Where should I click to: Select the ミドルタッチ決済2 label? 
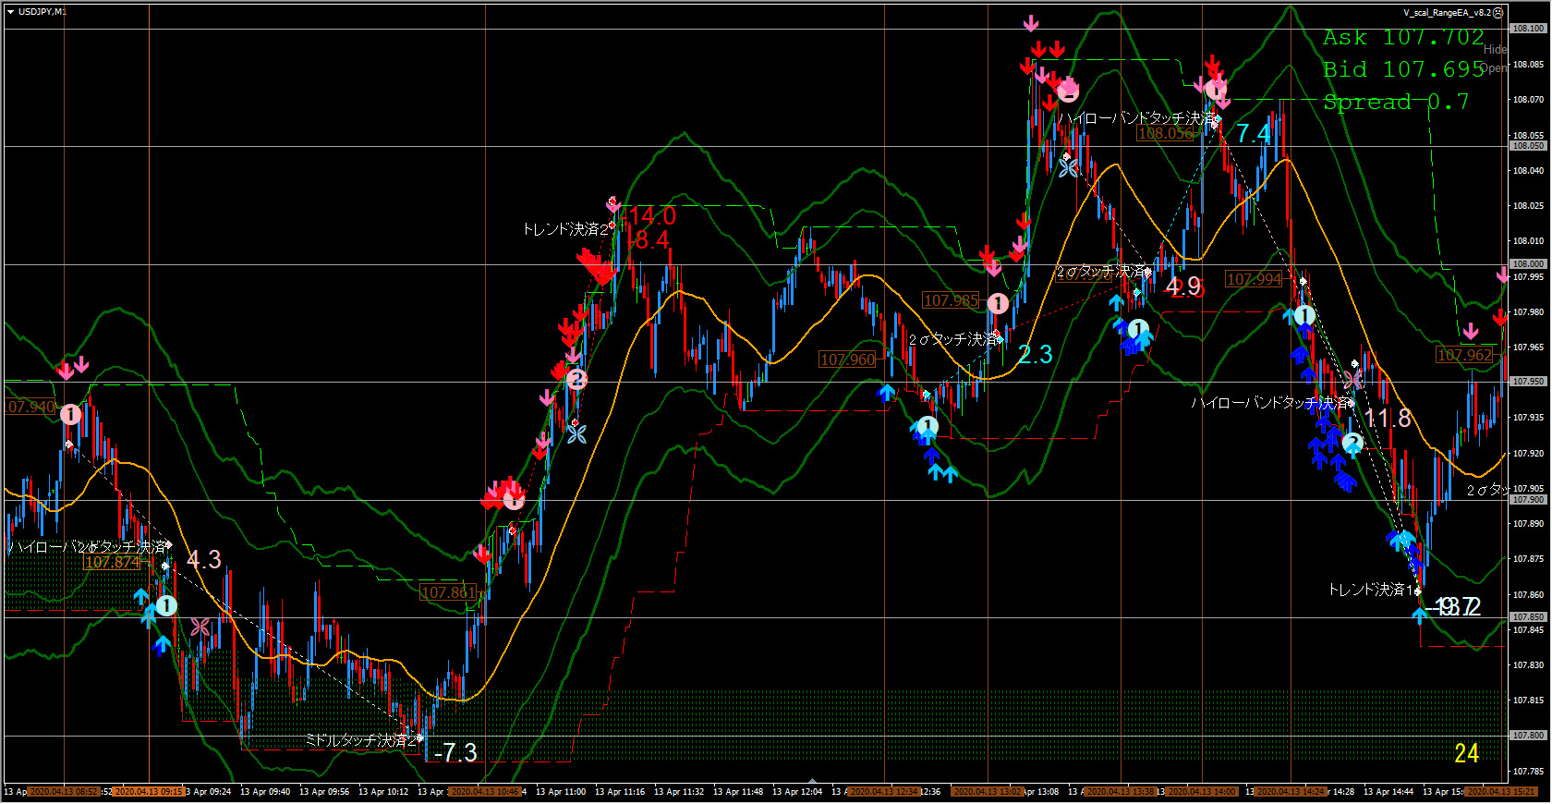pos(361,740)
